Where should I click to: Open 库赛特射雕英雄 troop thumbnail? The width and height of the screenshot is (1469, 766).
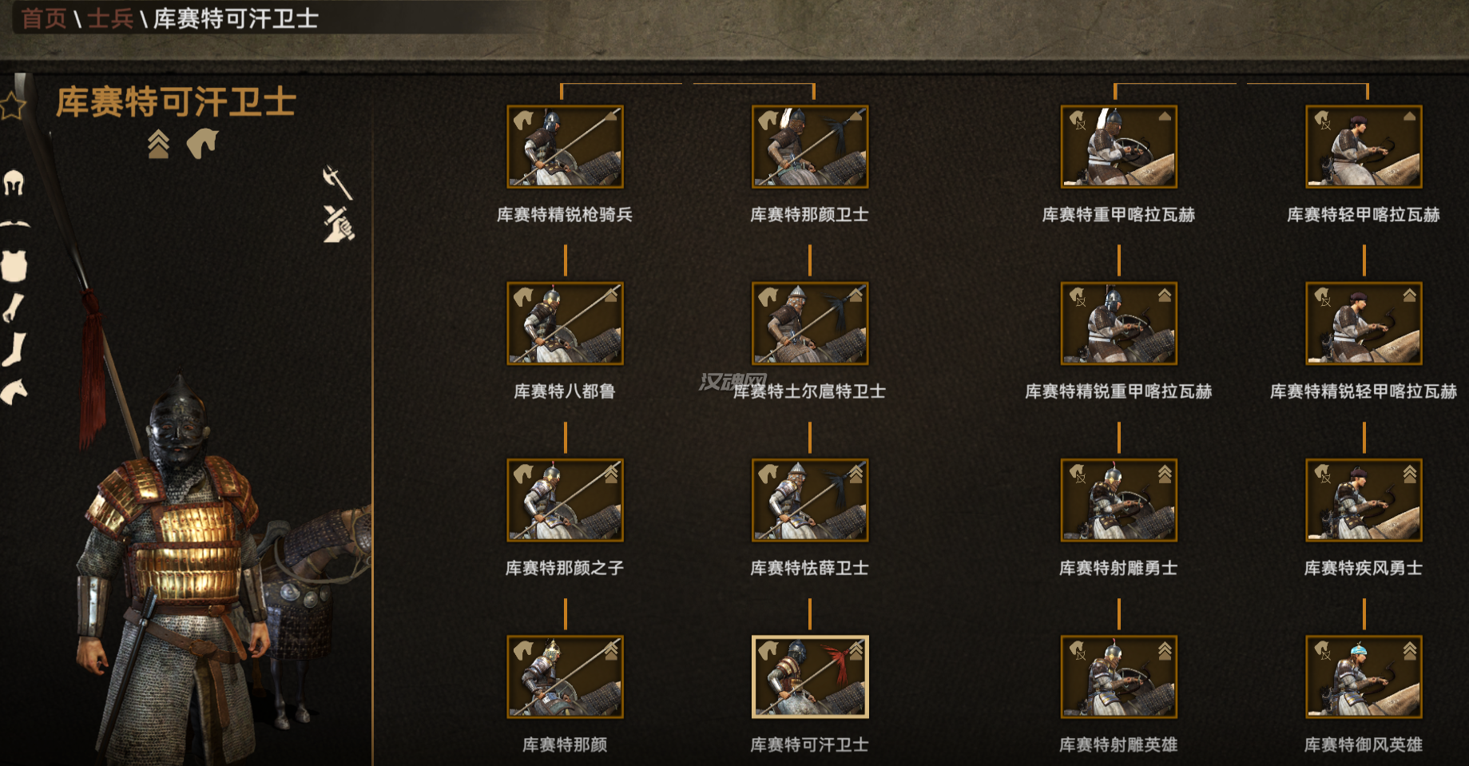pos(1118,677)
